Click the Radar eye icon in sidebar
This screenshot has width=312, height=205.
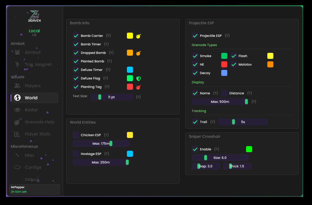pyautogui.click(x=17, y=110)
